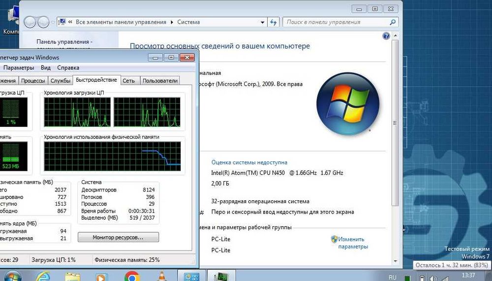Switch to the Службы tab
Screen dimensions: 492x281
point(60,81)
